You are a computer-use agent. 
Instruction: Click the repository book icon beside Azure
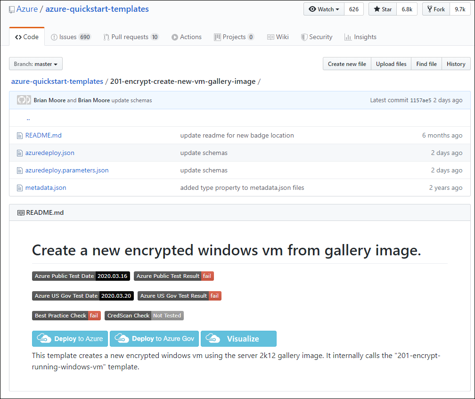12,10
